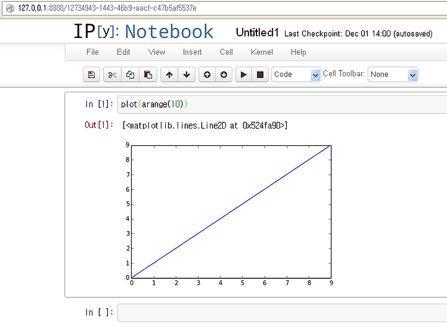Click the Last Checkpoint autosaved text
The width and height of the screenshot is (447, 328).
pyautogui.click(x=358, y=34)
